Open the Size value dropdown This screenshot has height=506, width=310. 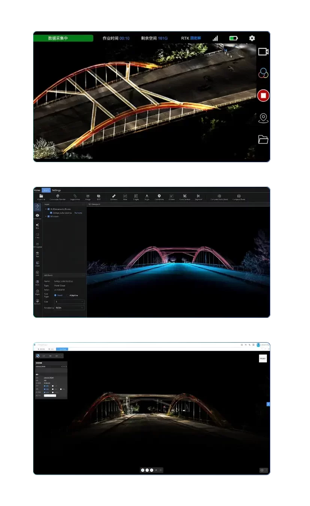tap(70, 302)
